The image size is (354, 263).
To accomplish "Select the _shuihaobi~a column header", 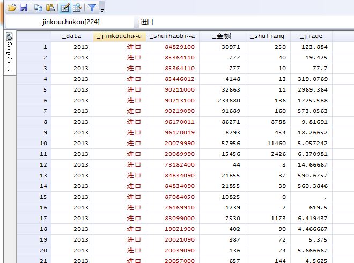I will [172, 36].
